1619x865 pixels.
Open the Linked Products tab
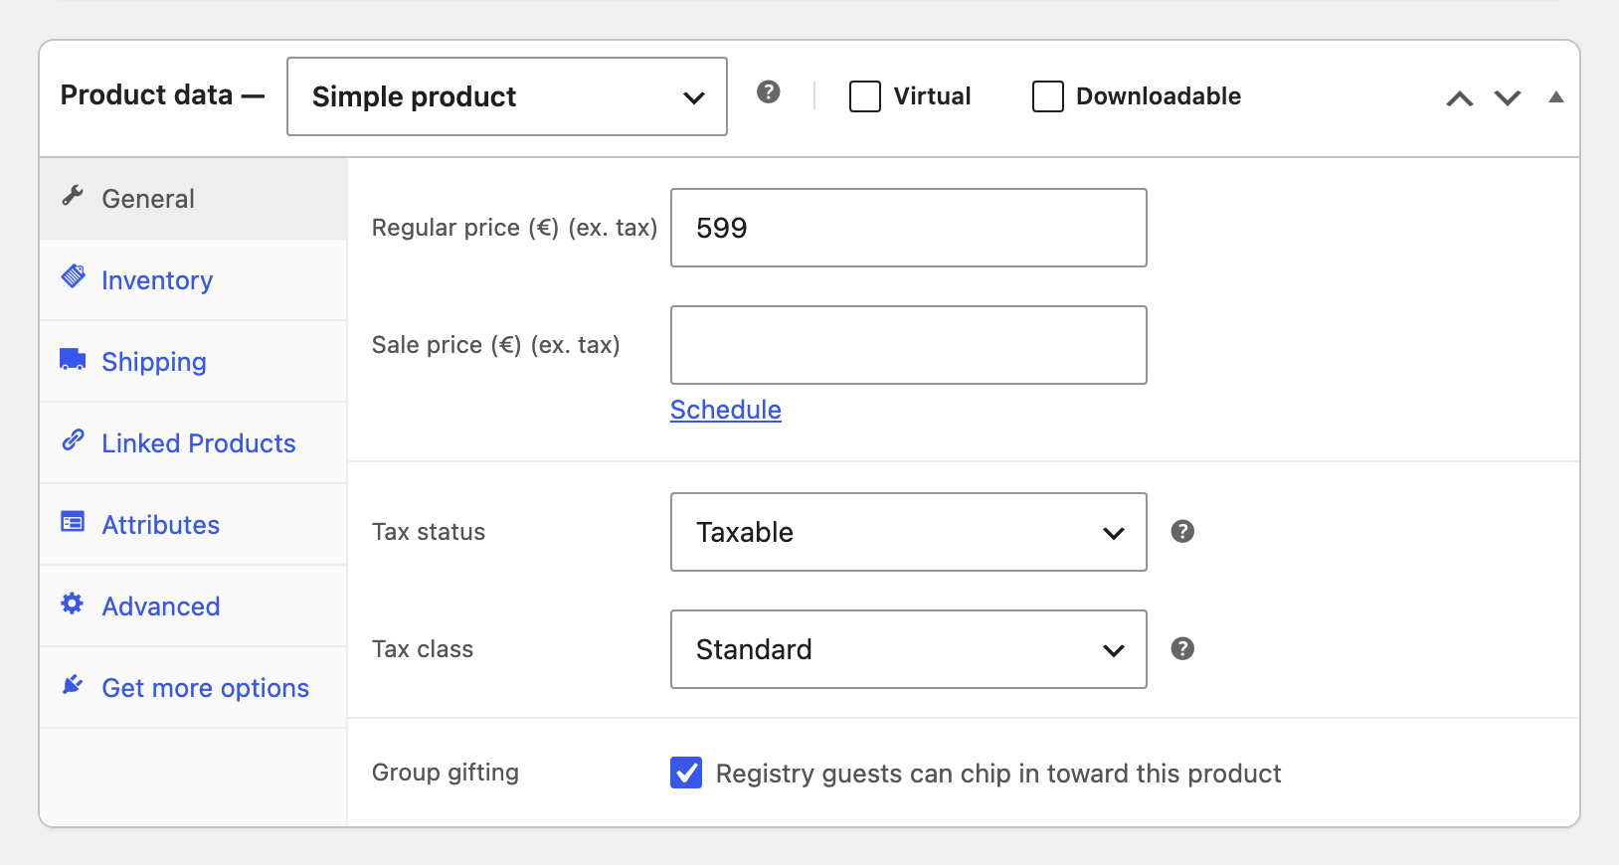click(193, 443)
